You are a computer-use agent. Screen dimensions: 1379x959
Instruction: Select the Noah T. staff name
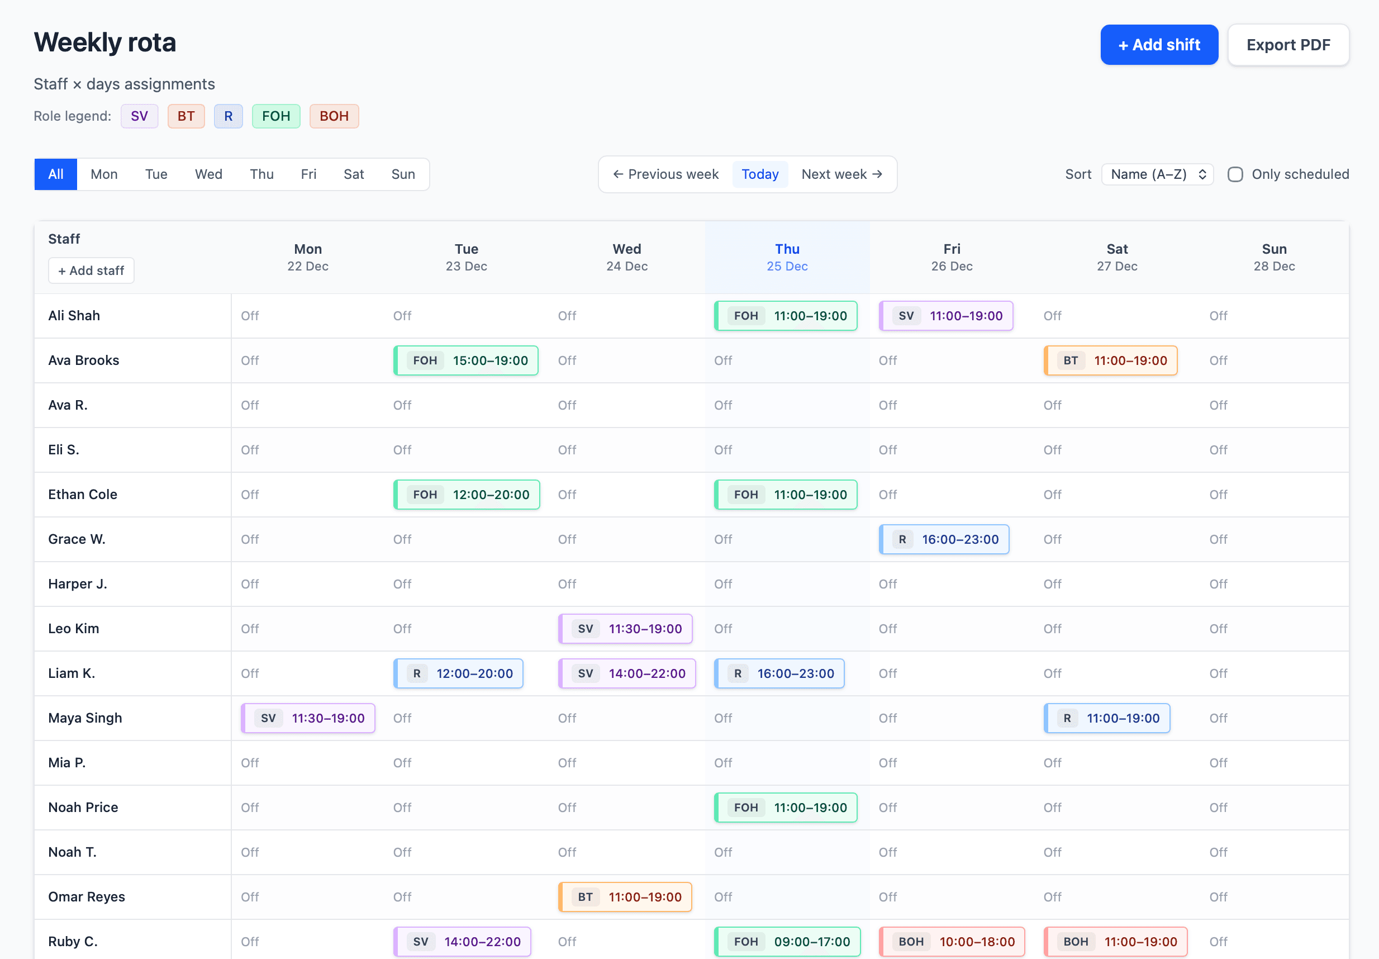coord(72,852)
